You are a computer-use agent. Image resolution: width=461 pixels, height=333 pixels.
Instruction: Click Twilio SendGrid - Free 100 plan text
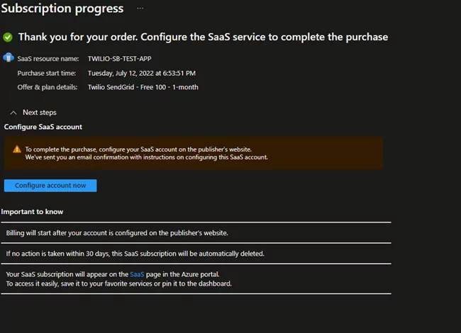coord(143,87)
